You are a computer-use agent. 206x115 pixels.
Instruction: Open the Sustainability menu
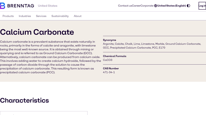[x=60, y=16]
